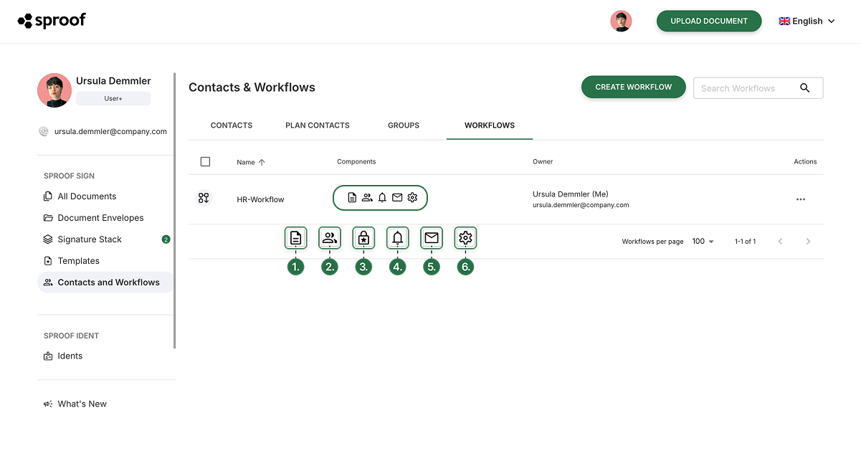Viewport: 861px width, 466px height.
Task: Click the document component icon in HR-Workflow
Action: click(x=352, y=198)
